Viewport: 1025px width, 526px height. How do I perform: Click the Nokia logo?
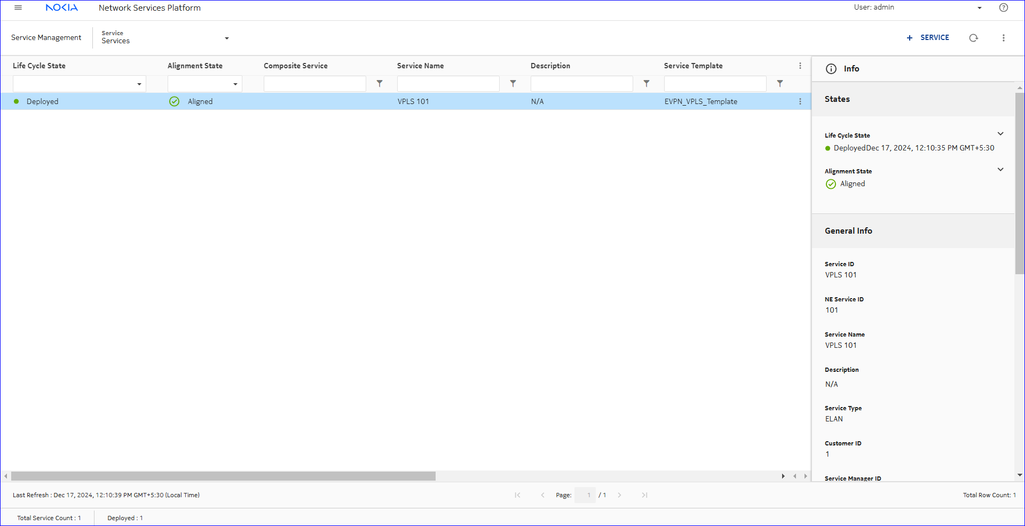61,7
